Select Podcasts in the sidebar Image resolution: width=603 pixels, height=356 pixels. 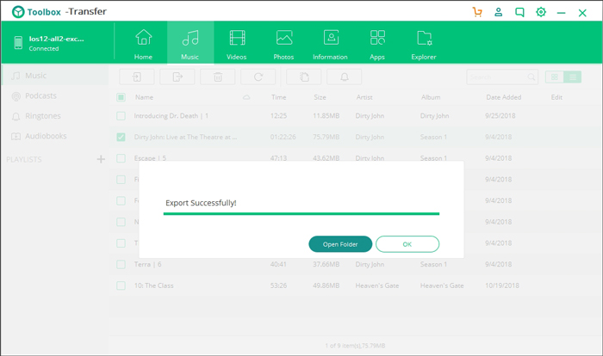pos(41,96)
